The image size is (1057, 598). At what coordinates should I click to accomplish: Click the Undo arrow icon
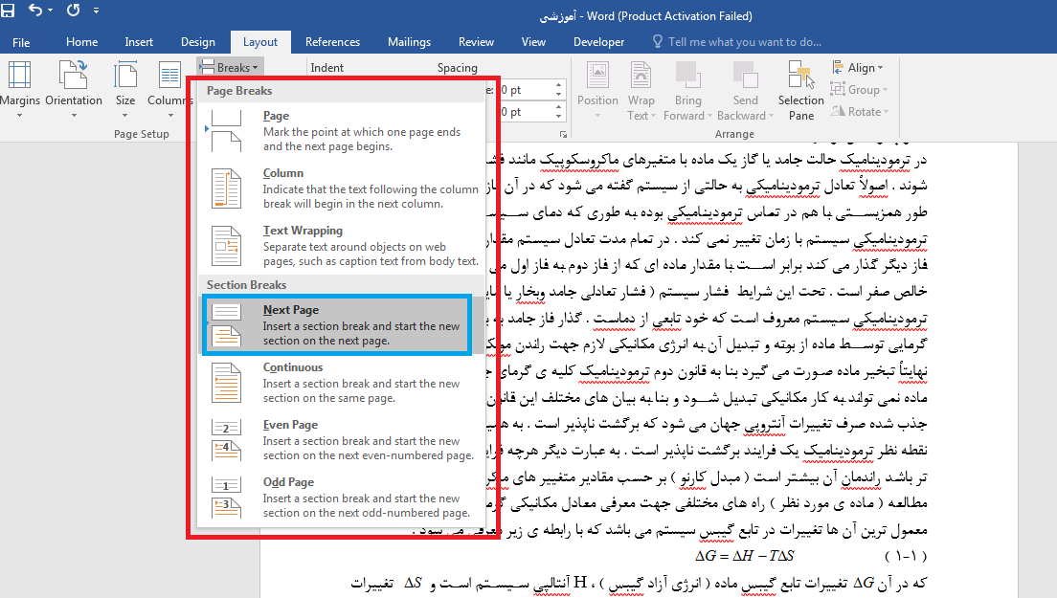(36, 12)
